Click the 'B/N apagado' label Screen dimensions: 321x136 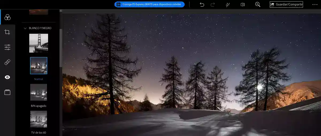[x=39, y=106]
